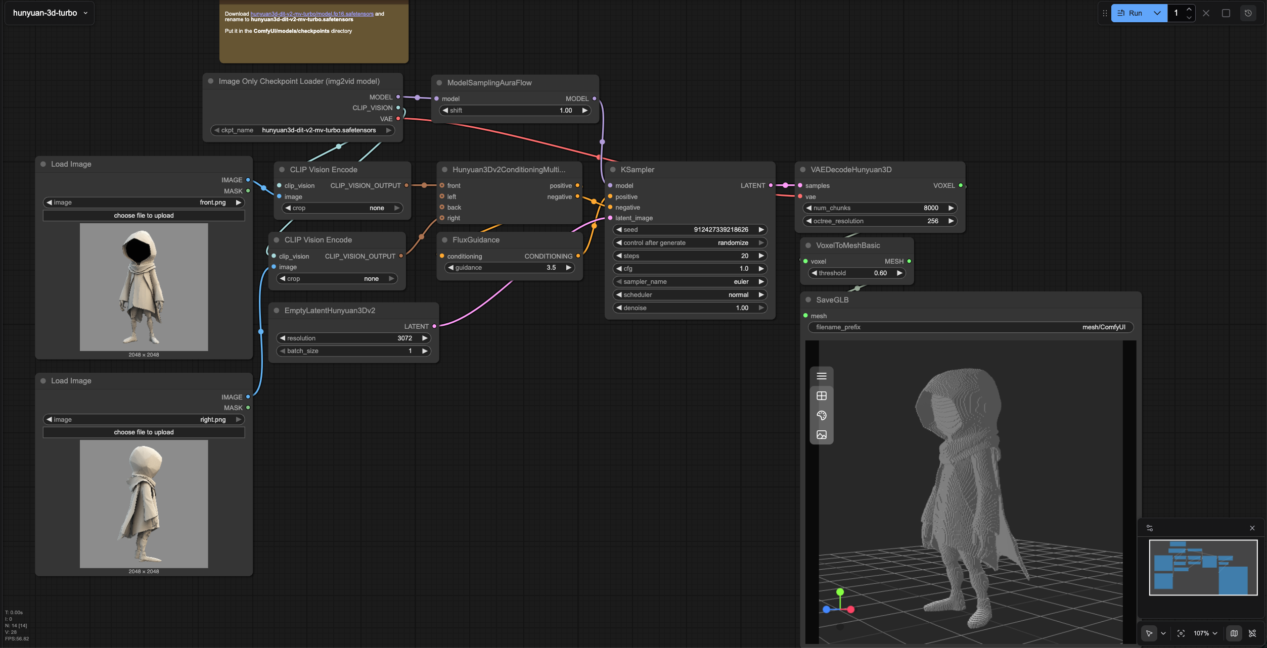This screenshot has height=648, width=1267.
Task: Open the sampler_name euler selector
Action: coord(690,282)
